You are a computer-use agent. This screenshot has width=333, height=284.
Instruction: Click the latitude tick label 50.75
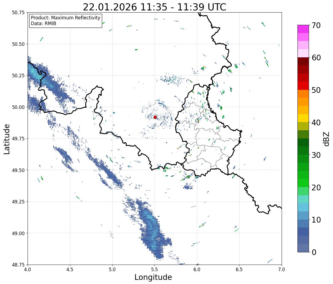click(18, 13)
